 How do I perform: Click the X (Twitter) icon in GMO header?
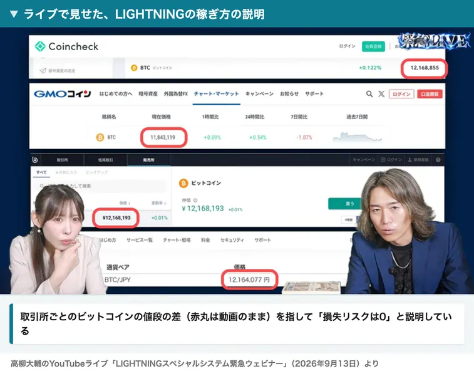381,94
